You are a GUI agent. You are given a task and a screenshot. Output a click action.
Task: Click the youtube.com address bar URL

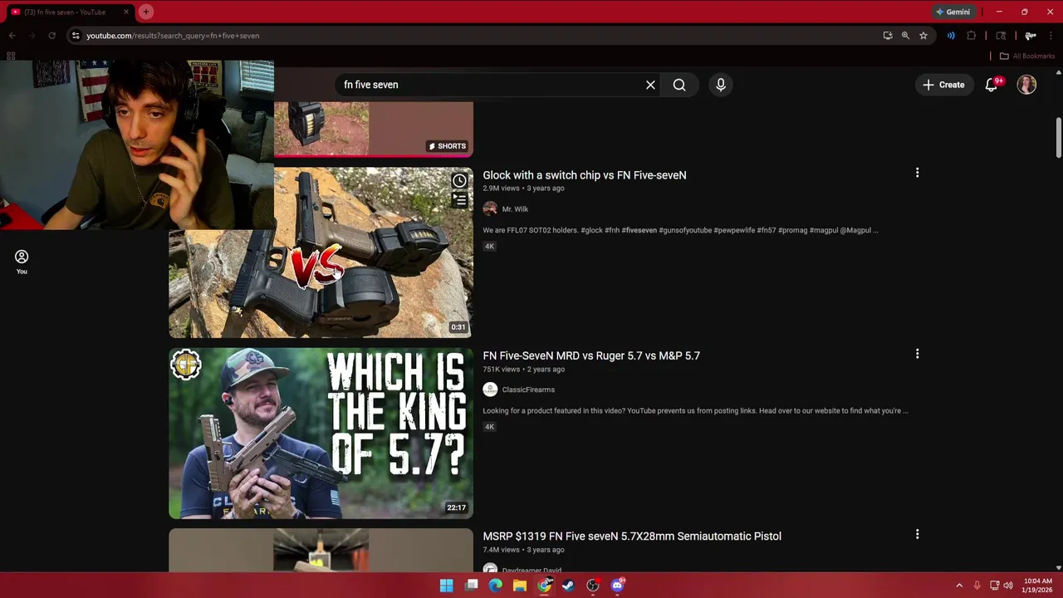(x=173, y=36)
